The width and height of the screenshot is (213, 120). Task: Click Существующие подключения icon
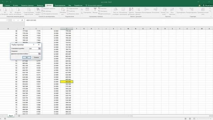pos(29,11)
